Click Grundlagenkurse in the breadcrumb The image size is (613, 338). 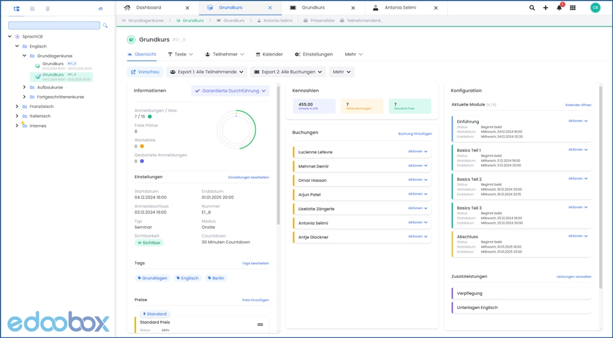[146, 21]
